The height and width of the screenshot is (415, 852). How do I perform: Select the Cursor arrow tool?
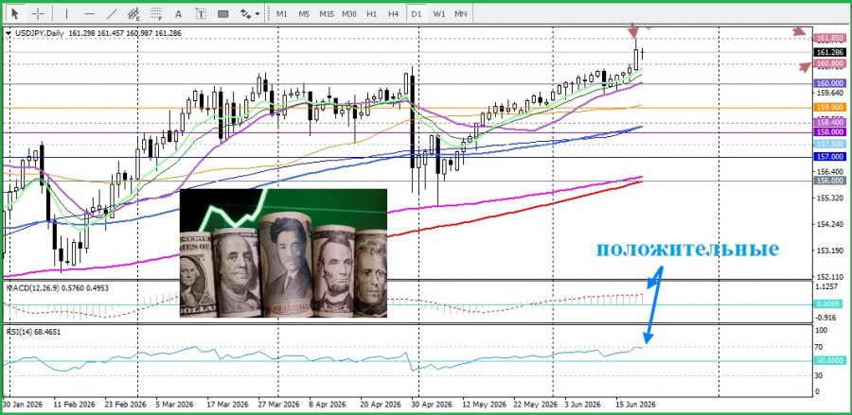(15, 13)
